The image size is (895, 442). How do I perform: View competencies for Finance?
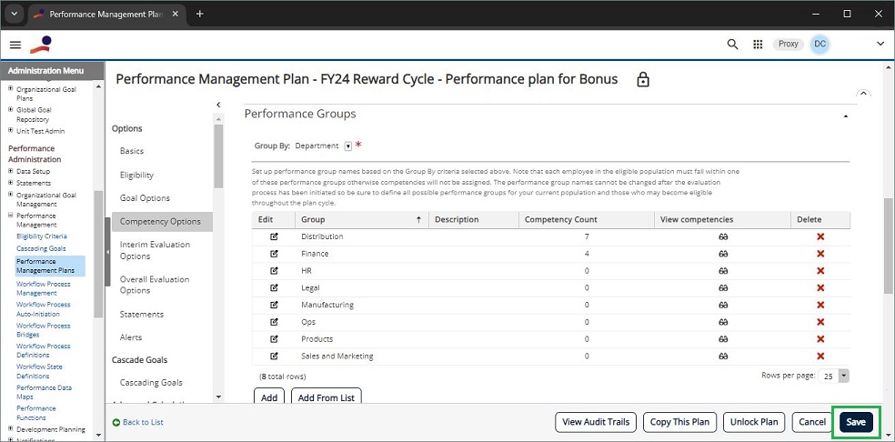[722, 254]
